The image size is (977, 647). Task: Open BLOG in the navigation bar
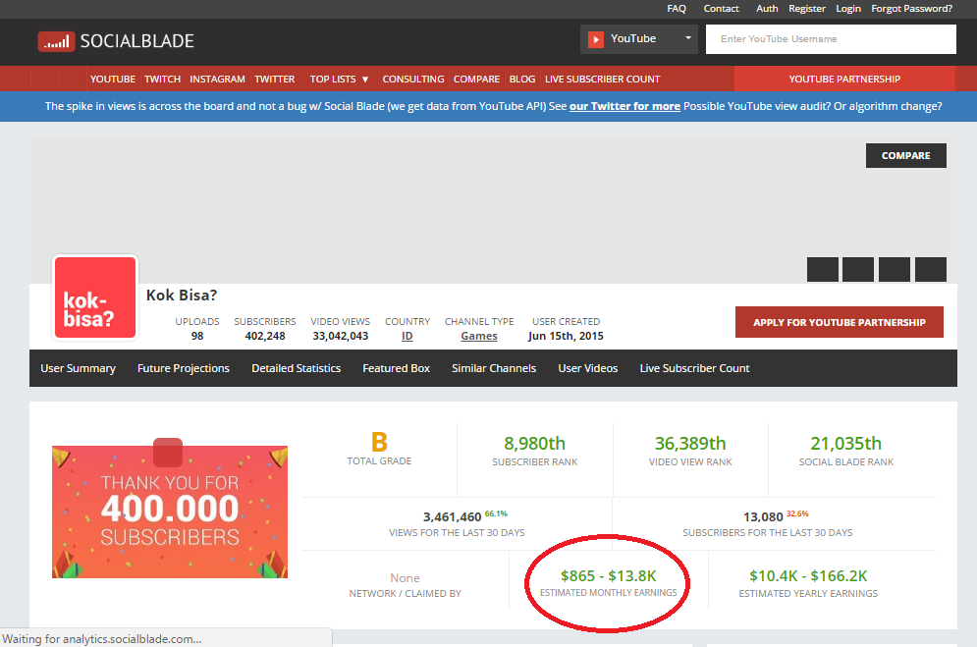click(522, 80)
